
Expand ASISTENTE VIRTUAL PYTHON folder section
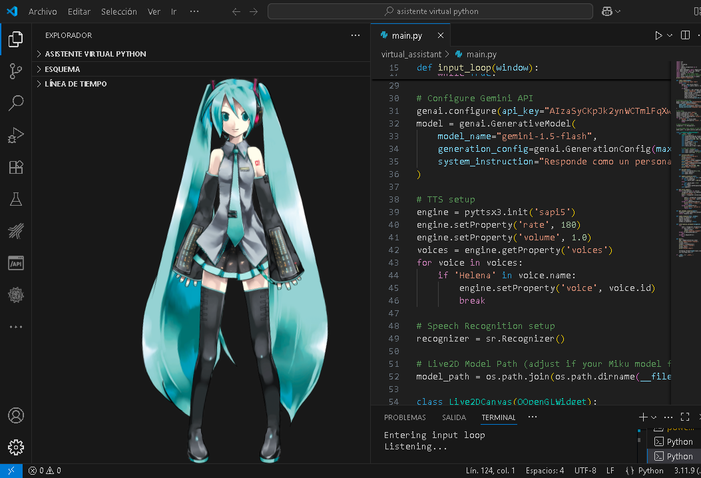point(201,54)
